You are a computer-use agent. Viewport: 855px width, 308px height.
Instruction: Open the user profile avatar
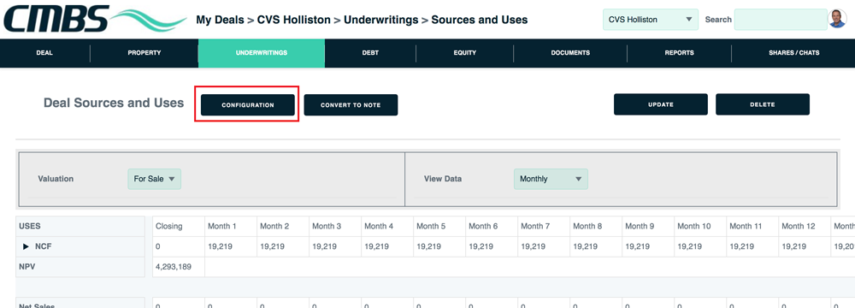(837, 19)
